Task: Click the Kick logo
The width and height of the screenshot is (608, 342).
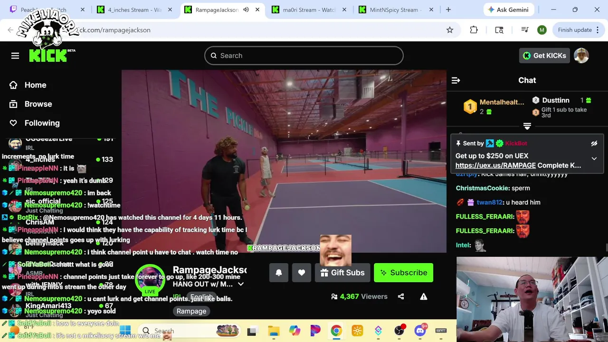Action: click(x=47, y=56)
